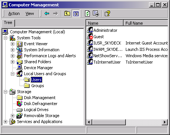Click the Users folder icon in tree

click(x=27, y=80)
